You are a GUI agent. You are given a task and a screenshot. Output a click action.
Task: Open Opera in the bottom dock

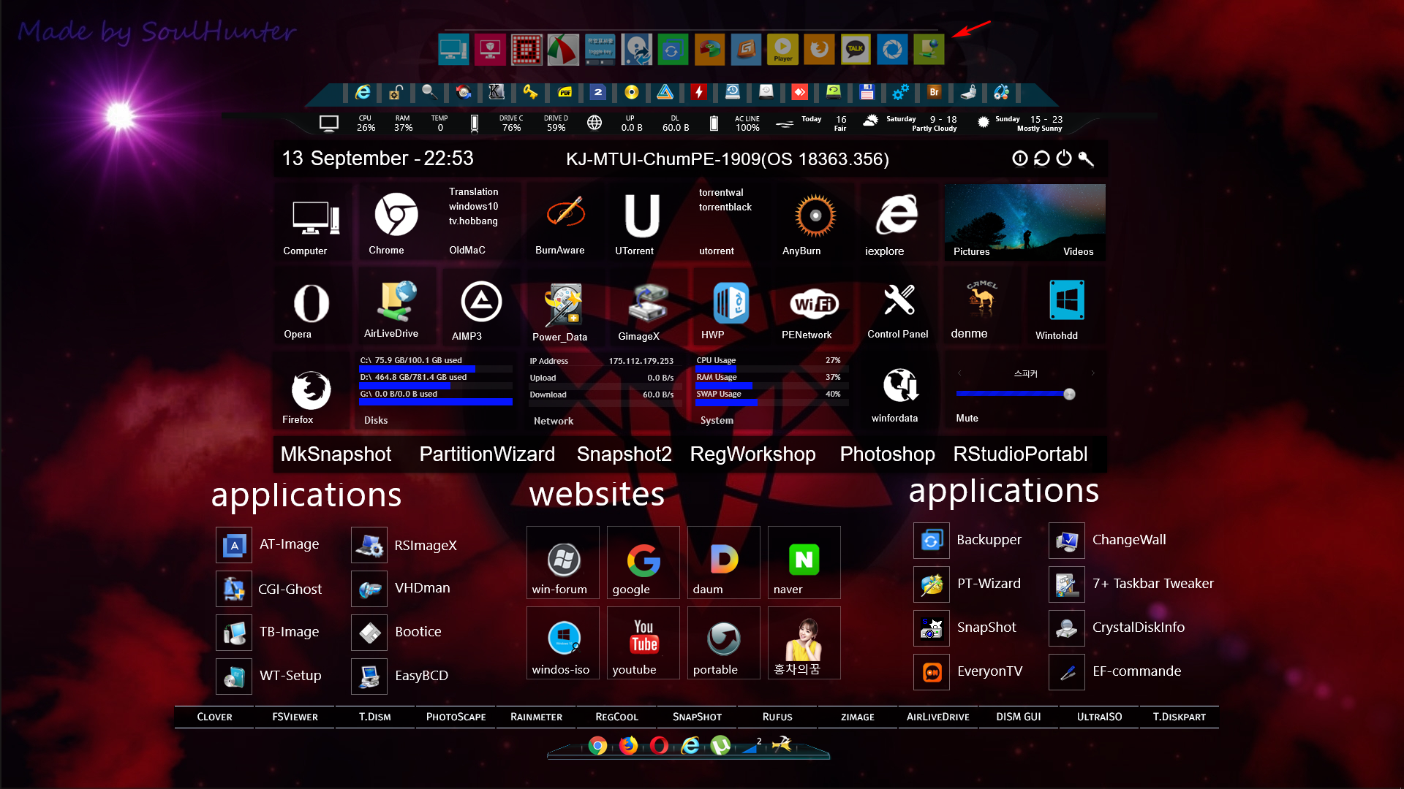pyautogui.click(x=659, y=745)
